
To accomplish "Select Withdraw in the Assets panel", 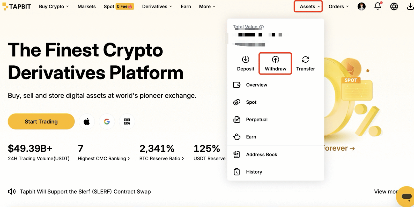I will point(275,63).
